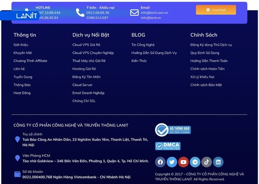Click complaint phone number 0396.514.597
This screenshot has width=259, height=184.
[97, 17]
